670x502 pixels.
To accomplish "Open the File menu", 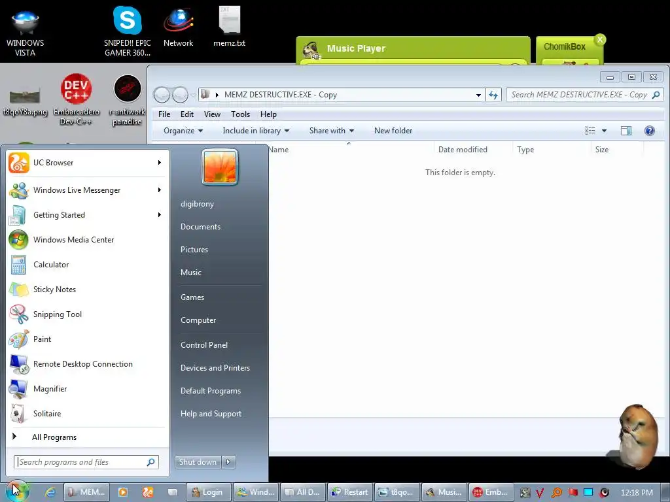I will click(164, 114).
